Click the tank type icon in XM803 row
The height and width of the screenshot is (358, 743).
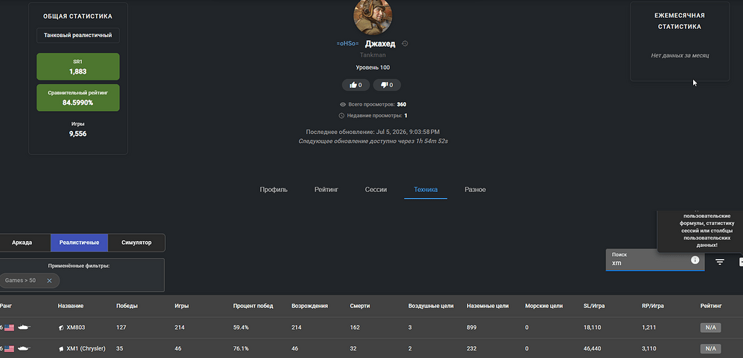[24, 327]
